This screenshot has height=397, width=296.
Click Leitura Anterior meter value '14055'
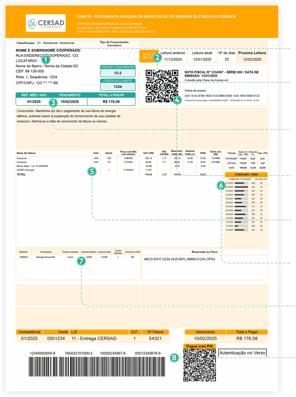pos(89,257)
